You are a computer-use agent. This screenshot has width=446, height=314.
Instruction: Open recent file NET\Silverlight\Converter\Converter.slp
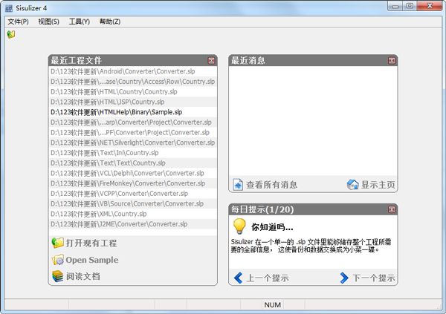pos(133,143)
